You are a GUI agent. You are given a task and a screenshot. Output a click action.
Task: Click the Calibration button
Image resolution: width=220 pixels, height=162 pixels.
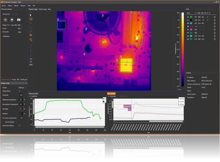[6, 36]
